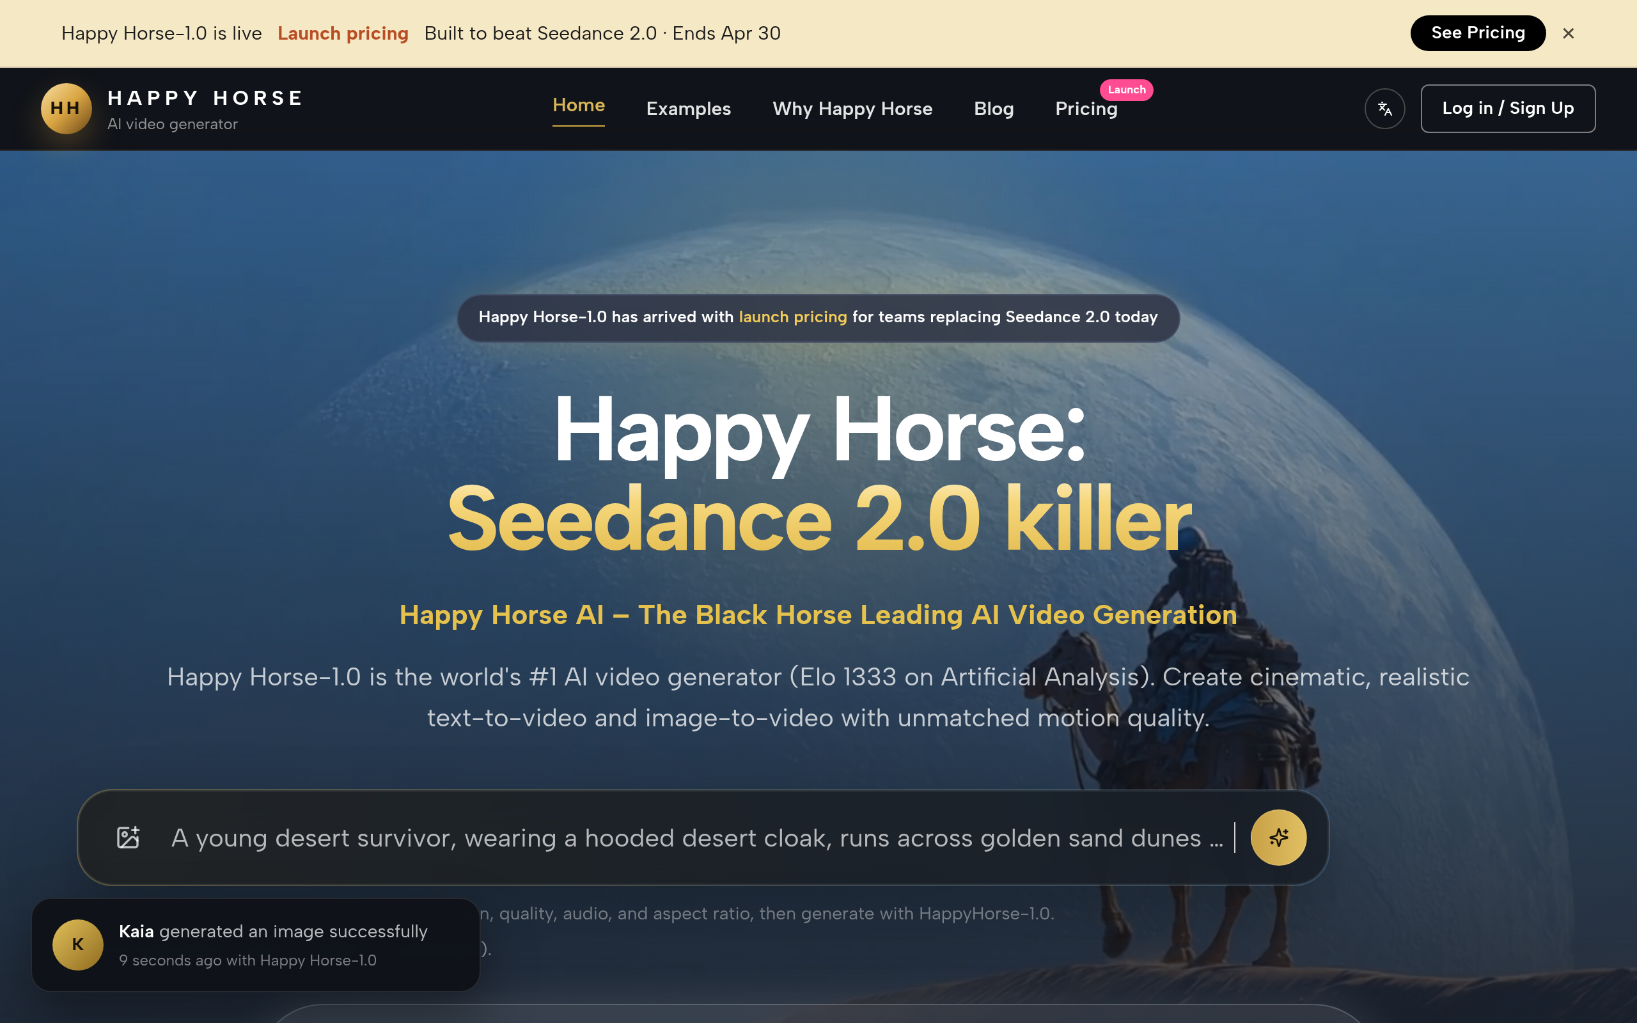The height and width of the screenshot is (1023, 1637).
Task: Click the image upload icon in prompt bar
Action: [128, 838]
